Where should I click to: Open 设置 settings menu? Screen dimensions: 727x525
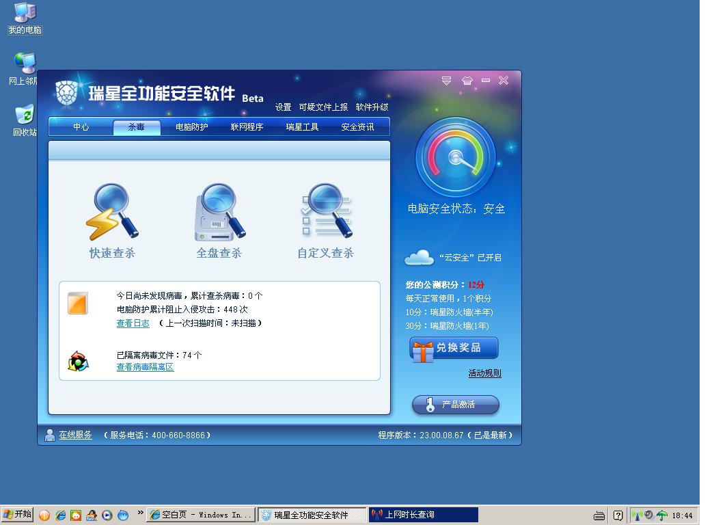[284, 107]
